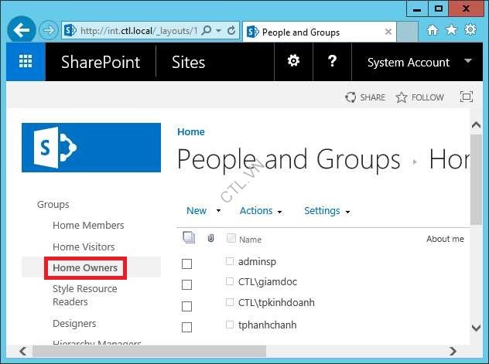Open the Actions dropdown menu
489x364 pixels.
pos(261,211)
